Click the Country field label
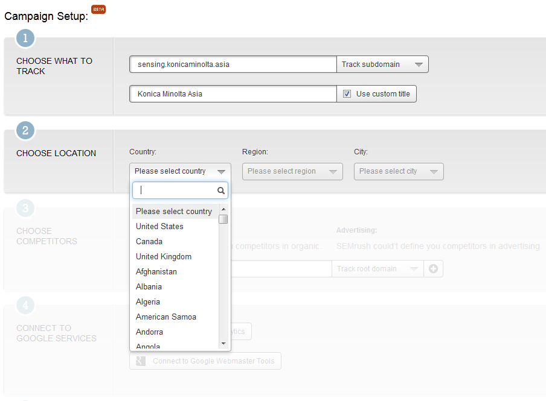 pos(143,152)
